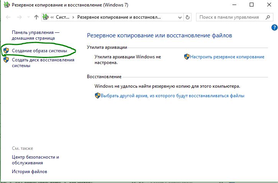278x183 pixels.
Task: Click shield icon beside 'Создать диск восстановления'
Action: (6, 60)
